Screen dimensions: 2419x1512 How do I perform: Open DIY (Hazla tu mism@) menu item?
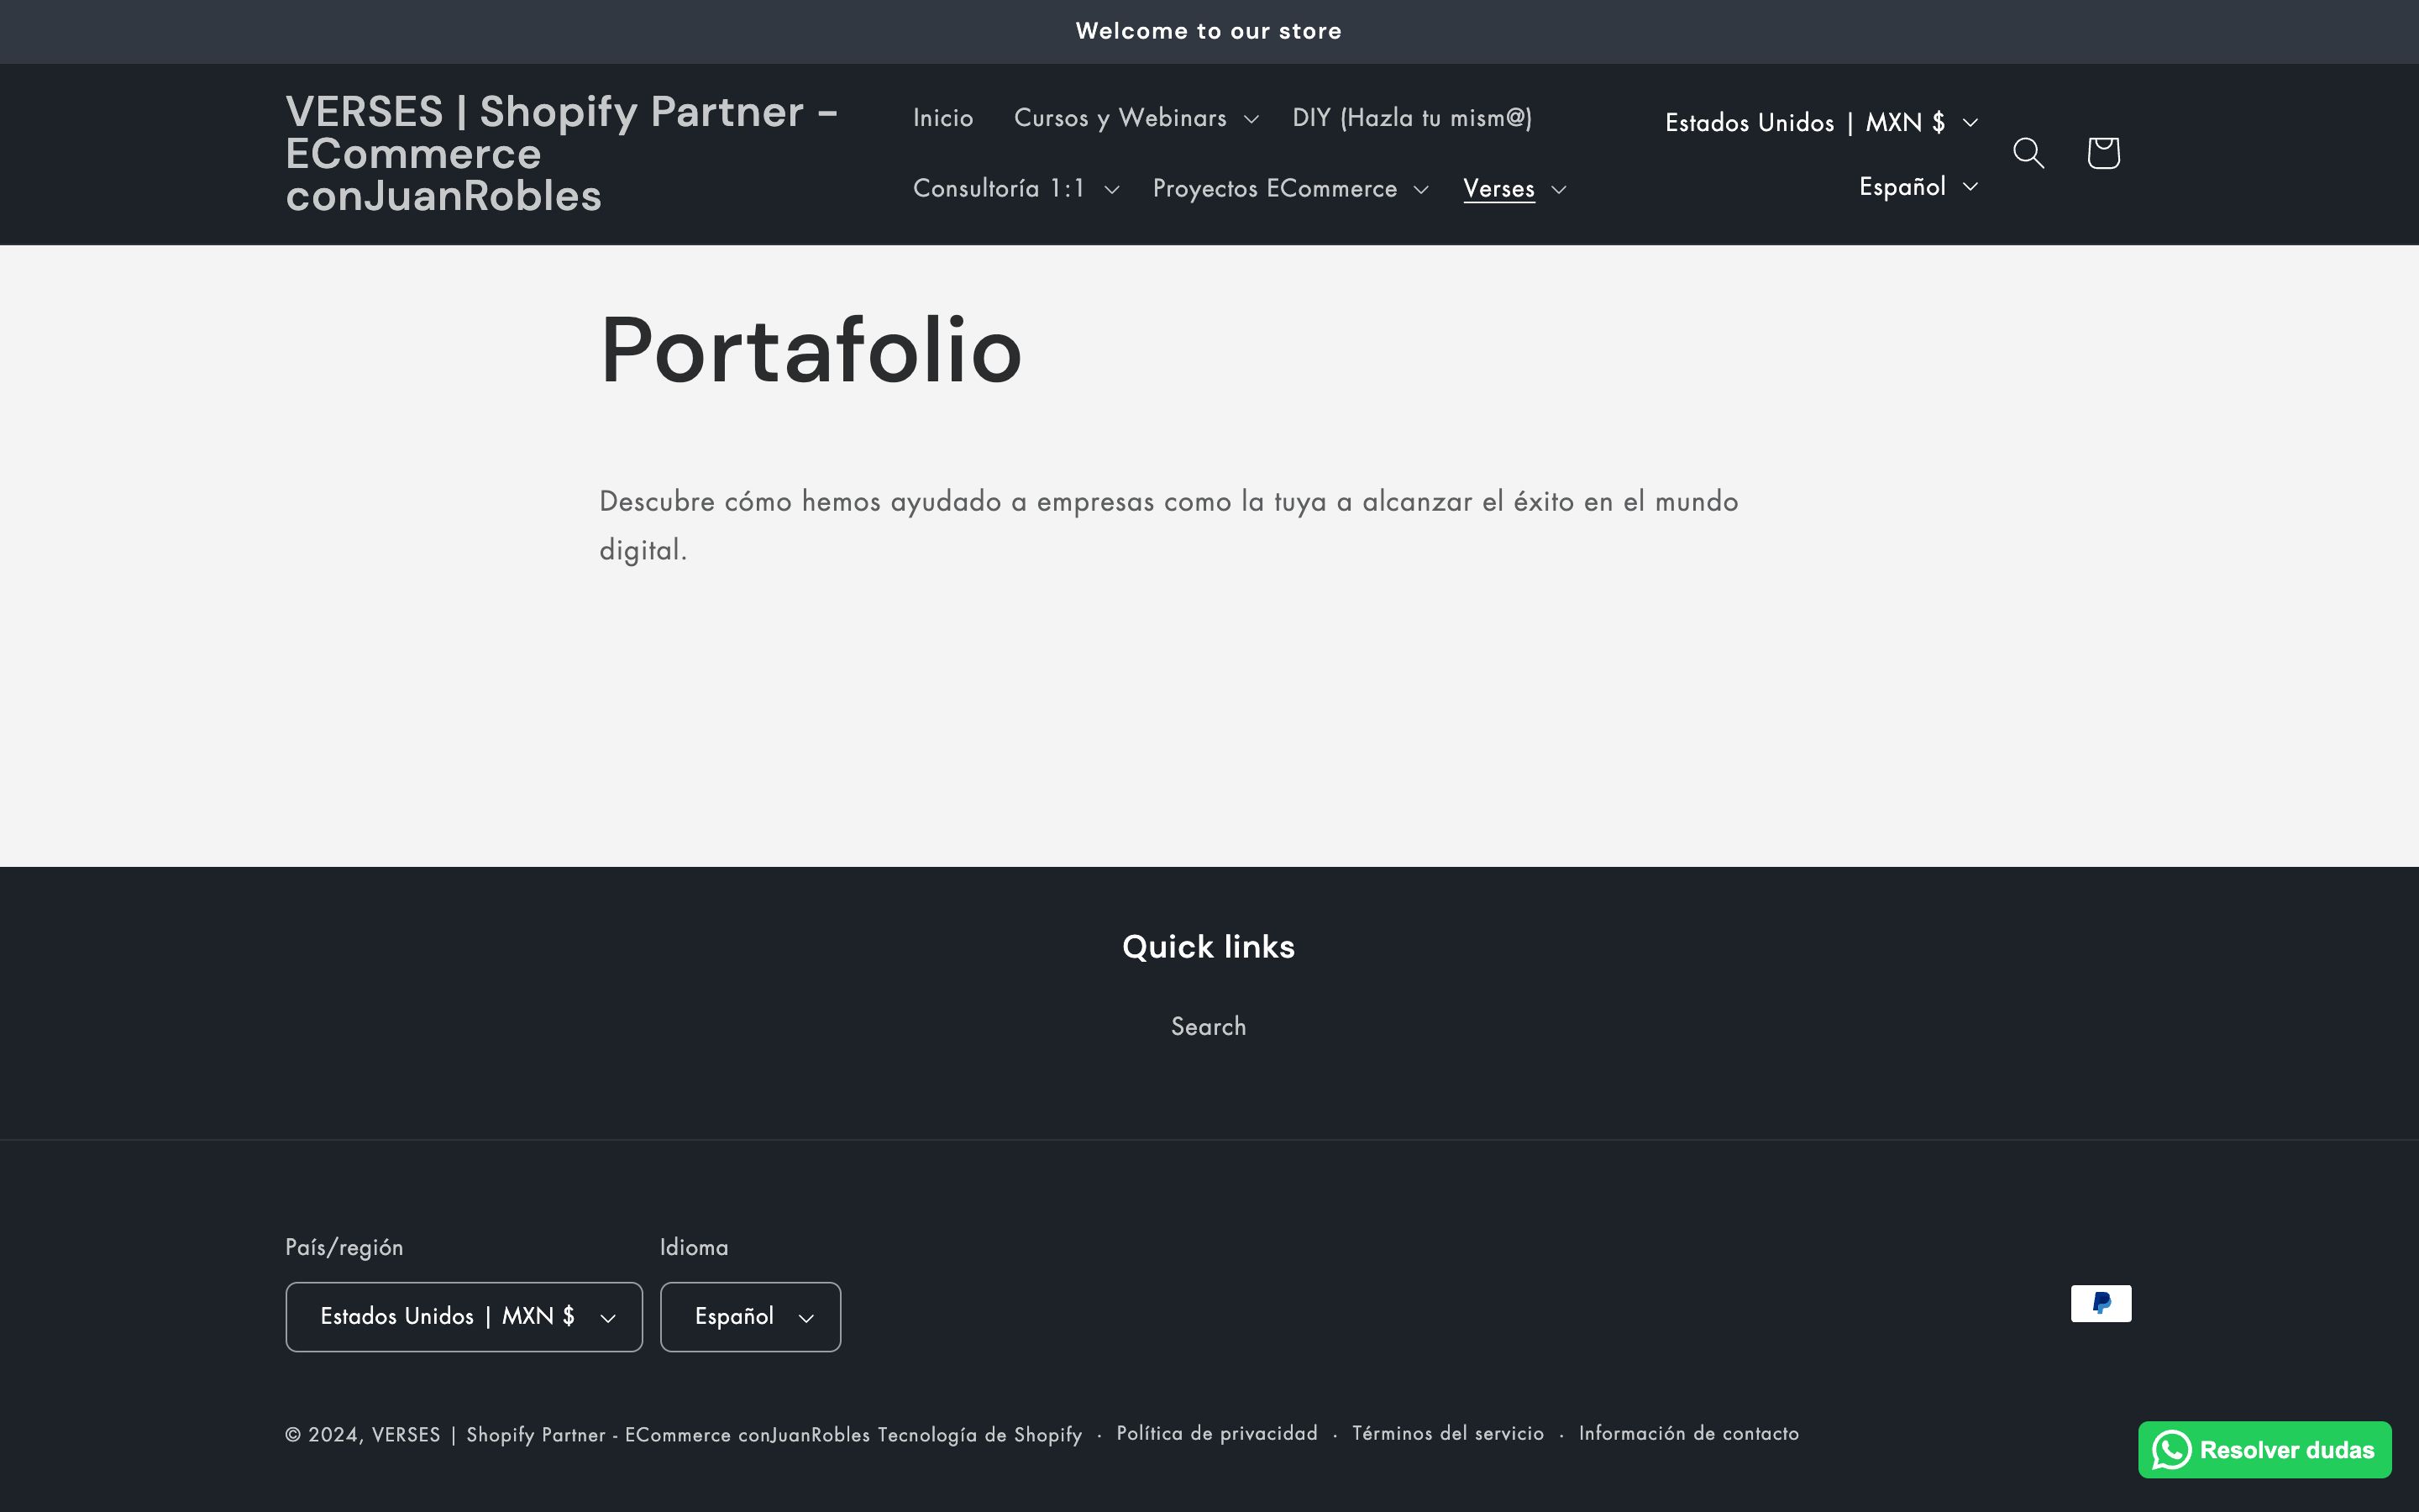[x=1411, y=117]
